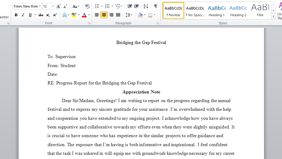
Task: Open the Paragraph dialog launcher
Action: pos(158,23)
